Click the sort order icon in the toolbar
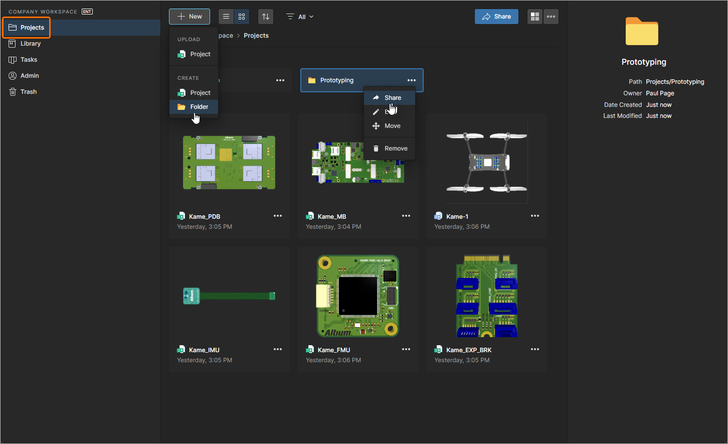 (x=265, y=16)
